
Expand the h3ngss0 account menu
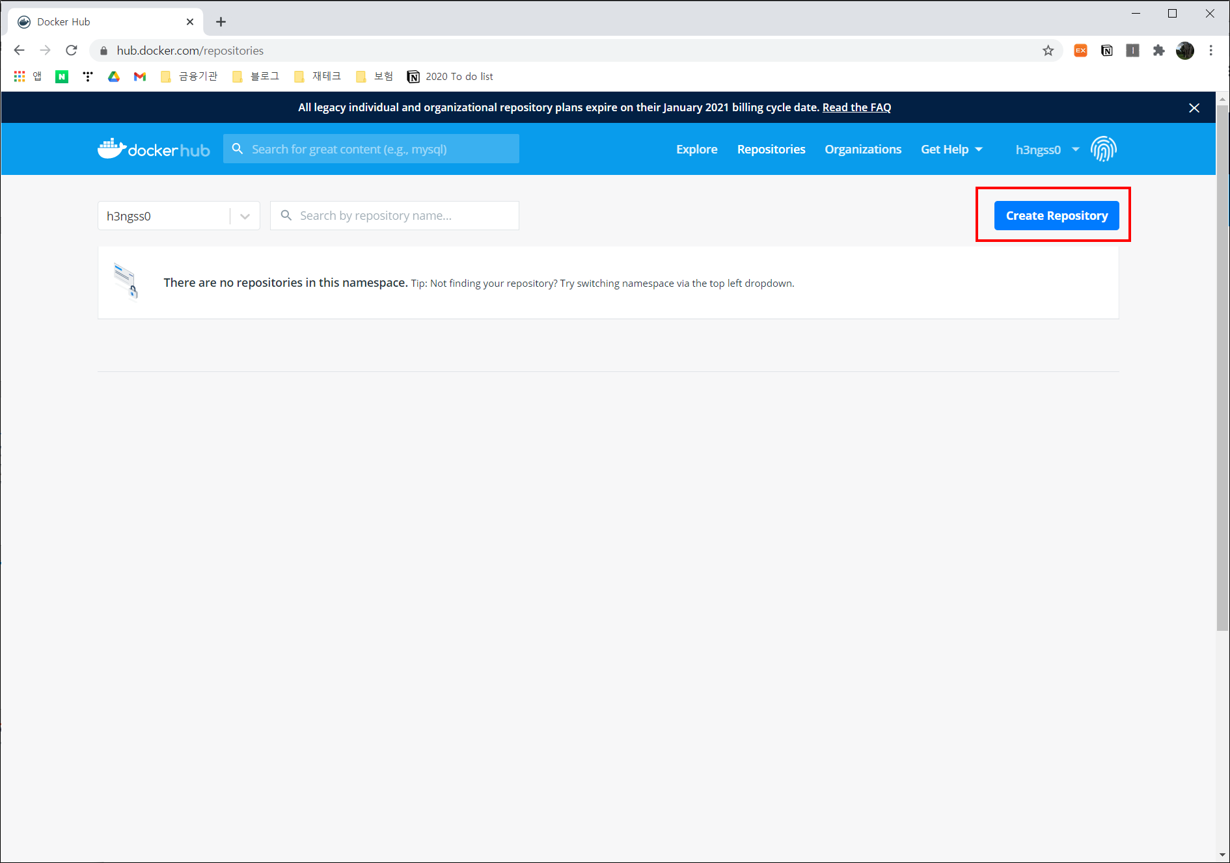click(1047, 150)
